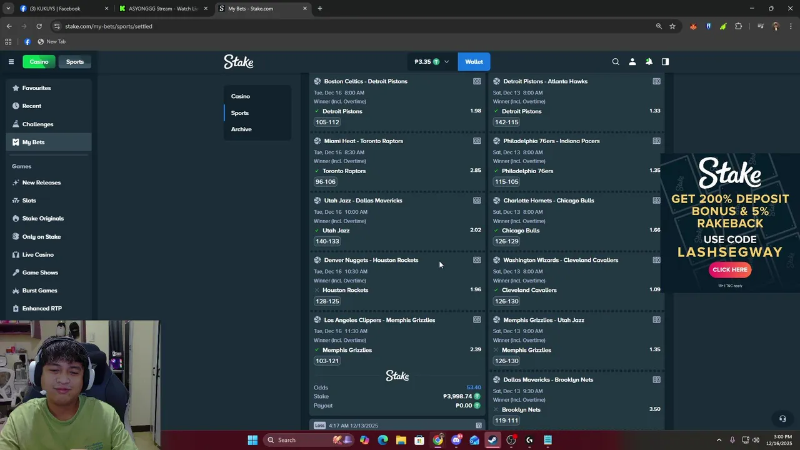
Task: Open bet slip icon for Boston Celtics - Detroit Pistons
Action: coord(477,81)
